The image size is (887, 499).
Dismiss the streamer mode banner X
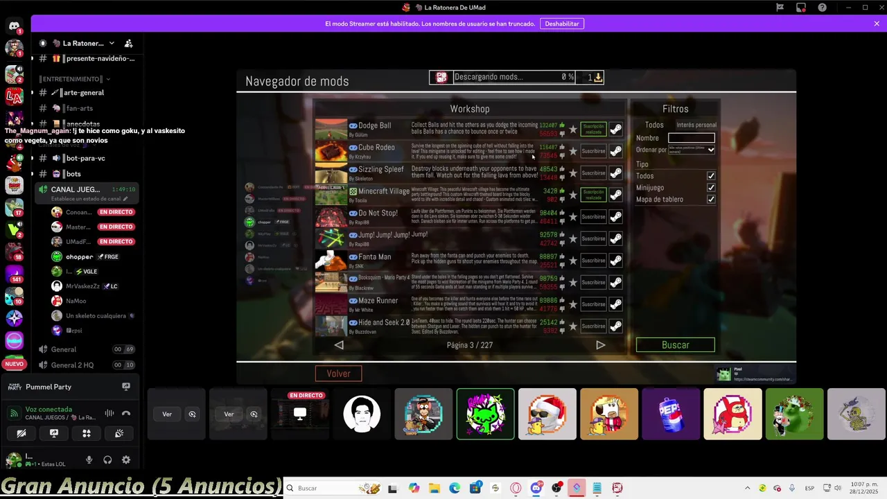tap(877, 24)
